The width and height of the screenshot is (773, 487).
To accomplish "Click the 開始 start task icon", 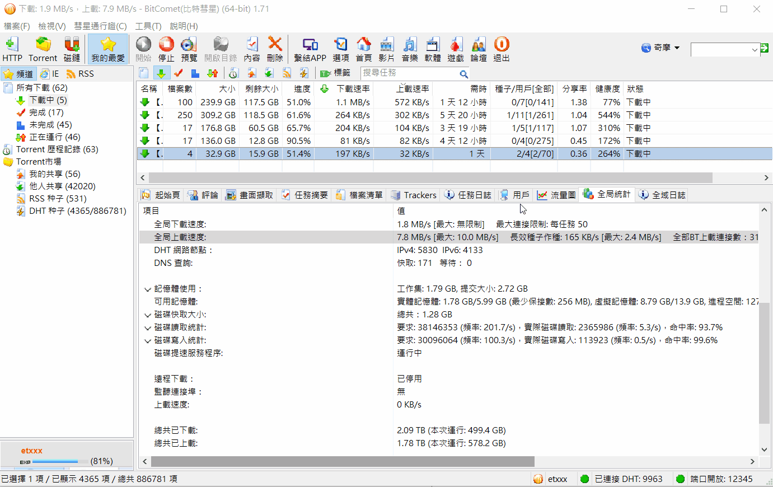I will point(143,49).
